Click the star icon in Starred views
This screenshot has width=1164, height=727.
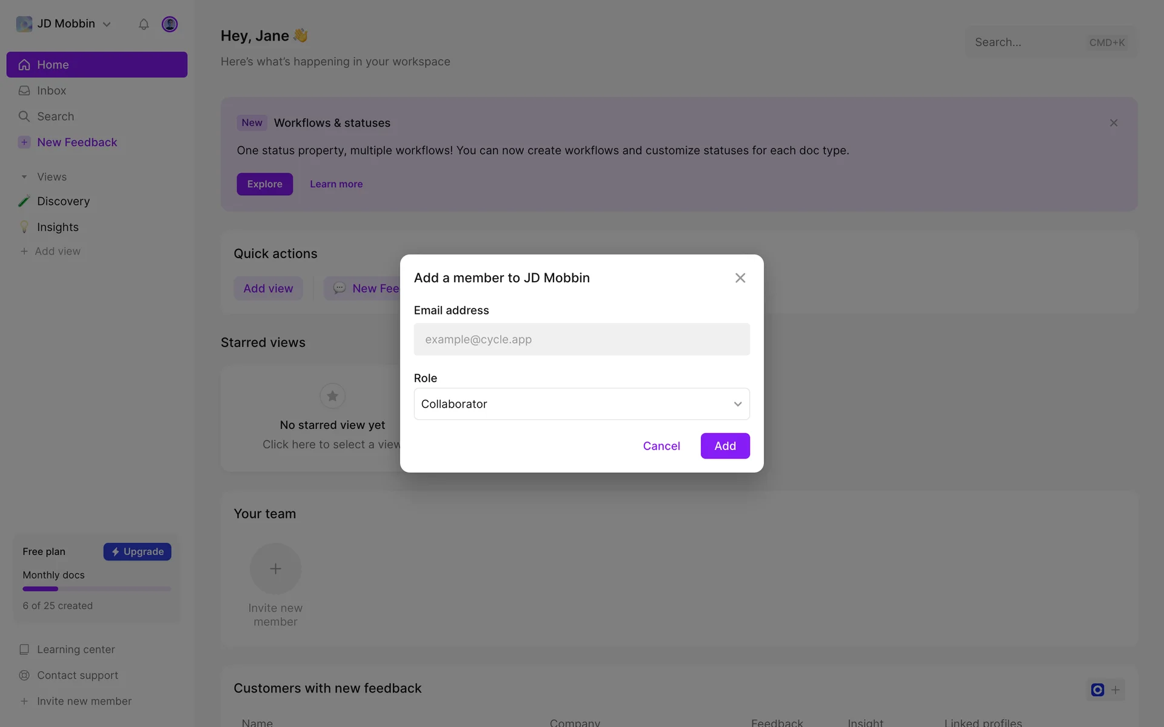point(332,396)
